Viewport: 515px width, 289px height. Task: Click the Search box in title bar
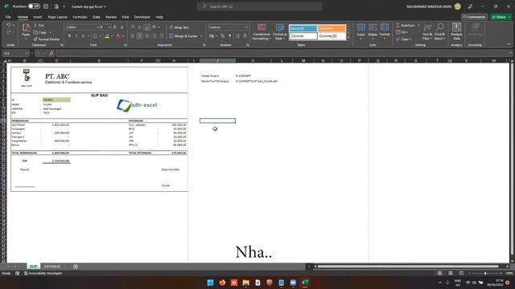point(259,6)
